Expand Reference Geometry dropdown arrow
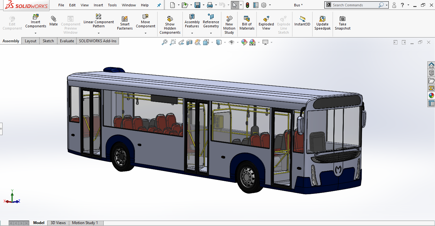 [x=211, y=33]
